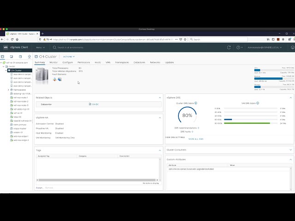
Task: Click the vSphere Client vm logo
Action: point(6,47)
